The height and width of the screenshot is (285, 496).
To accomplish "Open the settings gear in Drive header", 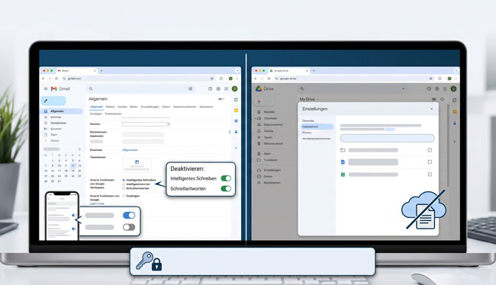I will click(436, 89).
